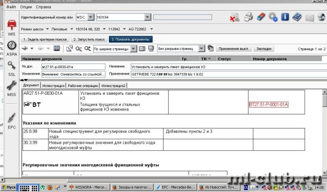Click step 3. Показать документы
This screenshot has height=192, width=327.
click(x=131, y=39)
